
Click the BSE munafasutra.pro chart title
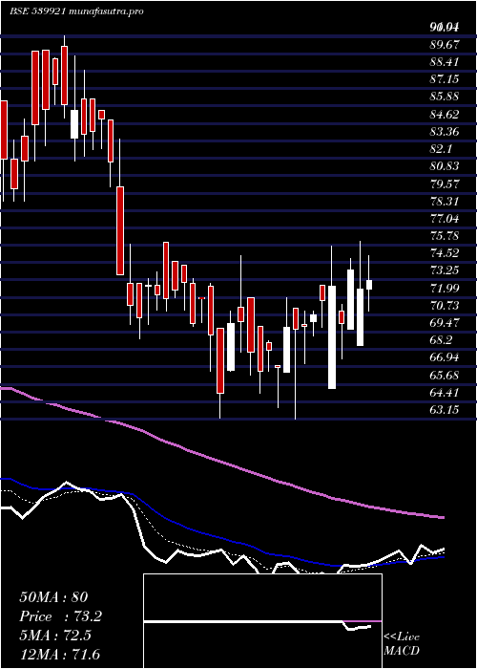pos(76,11)
